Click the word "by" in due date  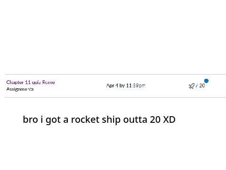122,86
